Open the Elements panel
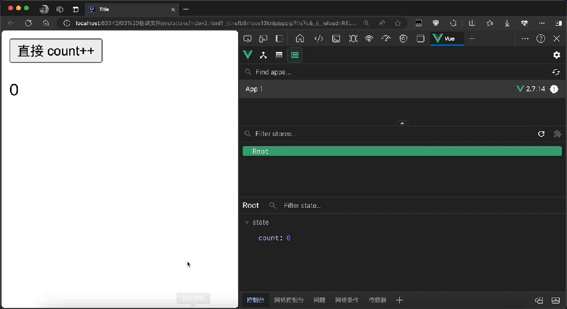This screenshot has height=309, width=567. point(318,39)
